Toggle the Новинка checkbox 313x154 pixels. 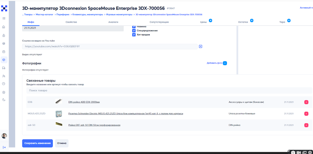(134, 26)
